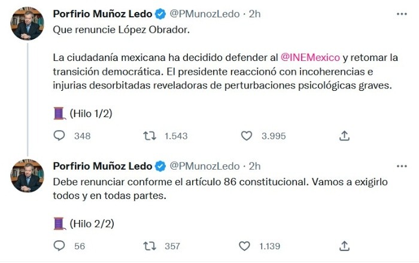Open more options on first tweet
419x263 pixels.
coord(400,14)
